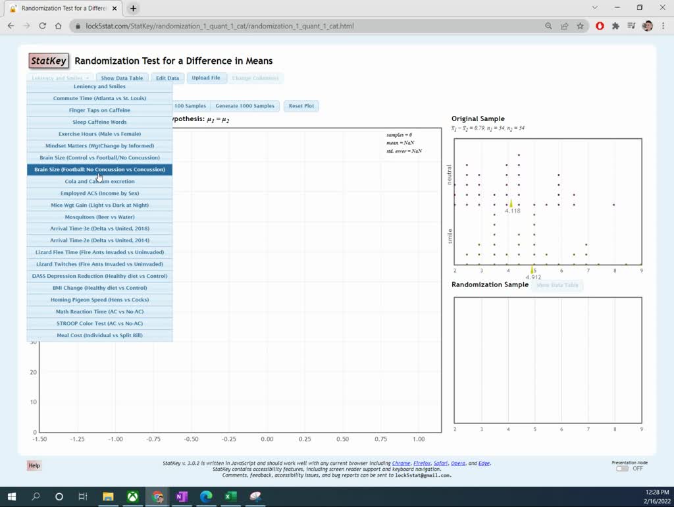Select Sleep Caffeine Words dataset
Screen dimensions: 674x507
100,122
